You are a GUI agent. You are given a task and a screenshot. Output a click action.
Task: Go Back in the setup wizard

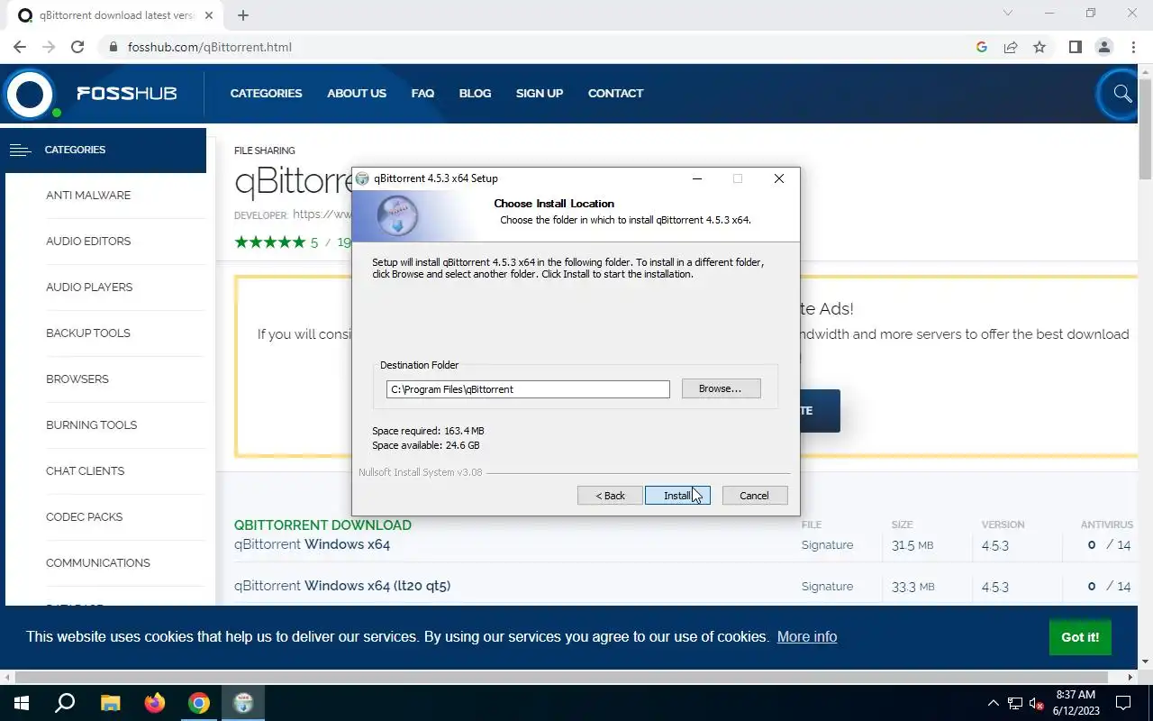[x=610, y=496]
